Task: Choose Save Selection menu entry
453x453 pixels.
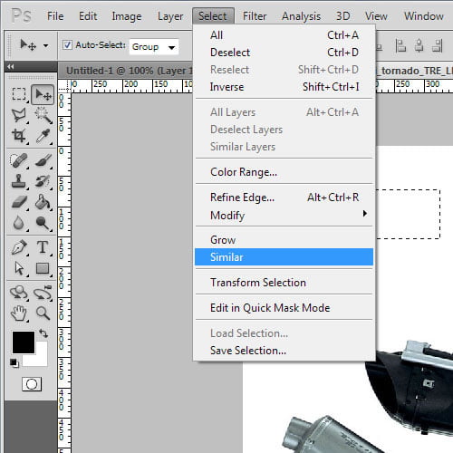Action: pyautogui.click(x=284, y=351)
